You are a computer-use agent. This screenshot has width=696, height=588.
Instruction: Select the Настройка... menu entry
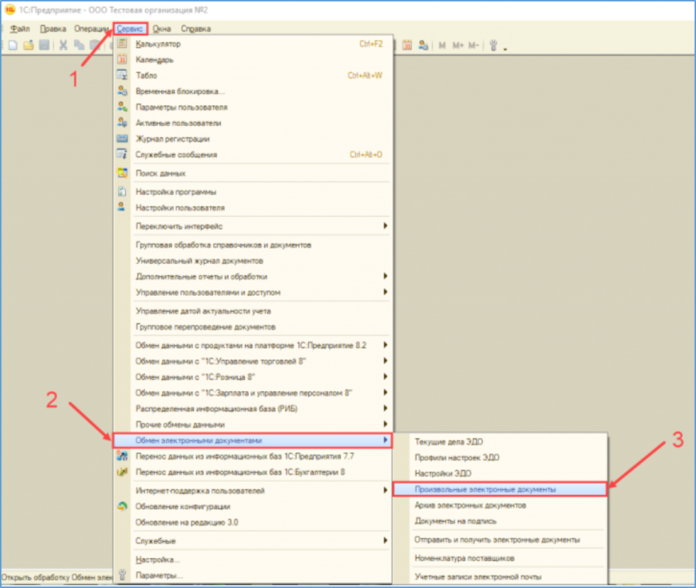point(157,560)
